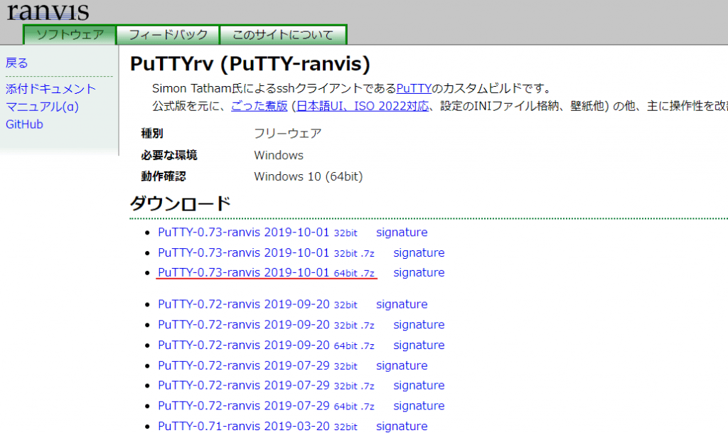Open the ソフトウェア tab
This screenshot has height=433, width=728.
coord(70,35)
